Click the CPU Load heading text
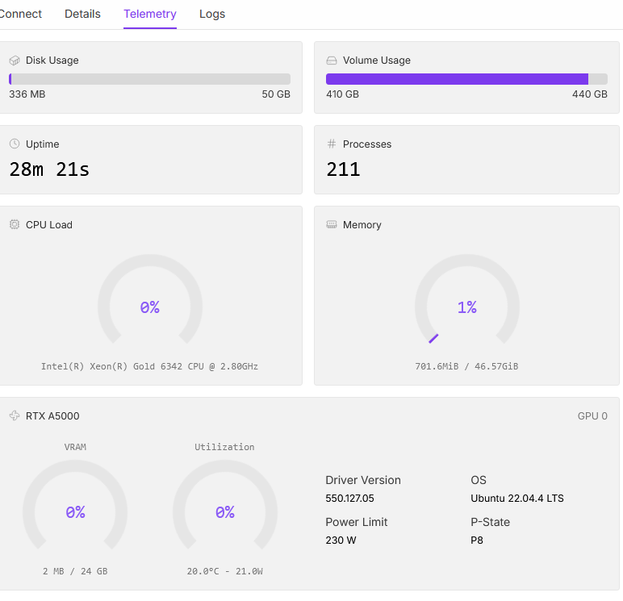Viewport: 623px width, 601px height. click(49, 225)
